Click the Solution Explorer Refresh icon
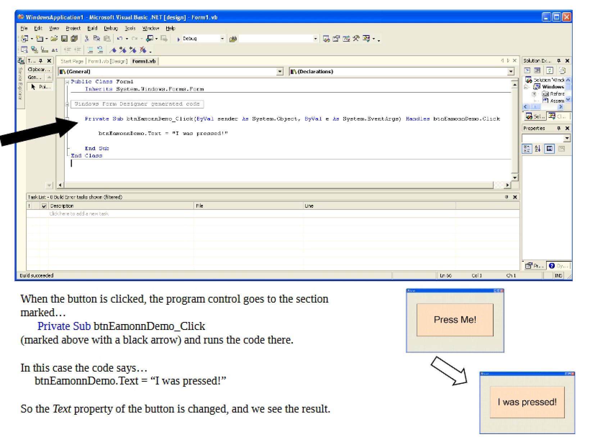Image resolution: width=590 pixels, height=442 pixels. point(550,70)
